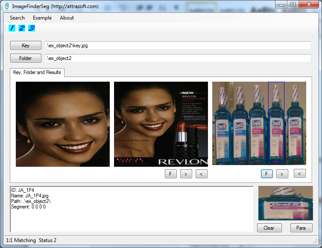Click the F button under the Oral-B result
Image resolution: width=322 pixels, height=248 pixels.
pyautogui.click(x=267, y=174)
